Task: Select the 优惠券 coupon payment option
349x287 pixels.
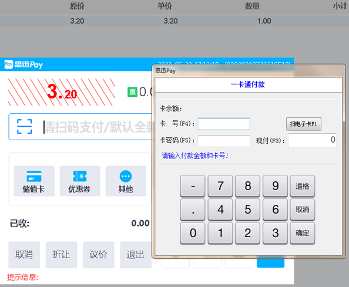Action: click(80, 181)
